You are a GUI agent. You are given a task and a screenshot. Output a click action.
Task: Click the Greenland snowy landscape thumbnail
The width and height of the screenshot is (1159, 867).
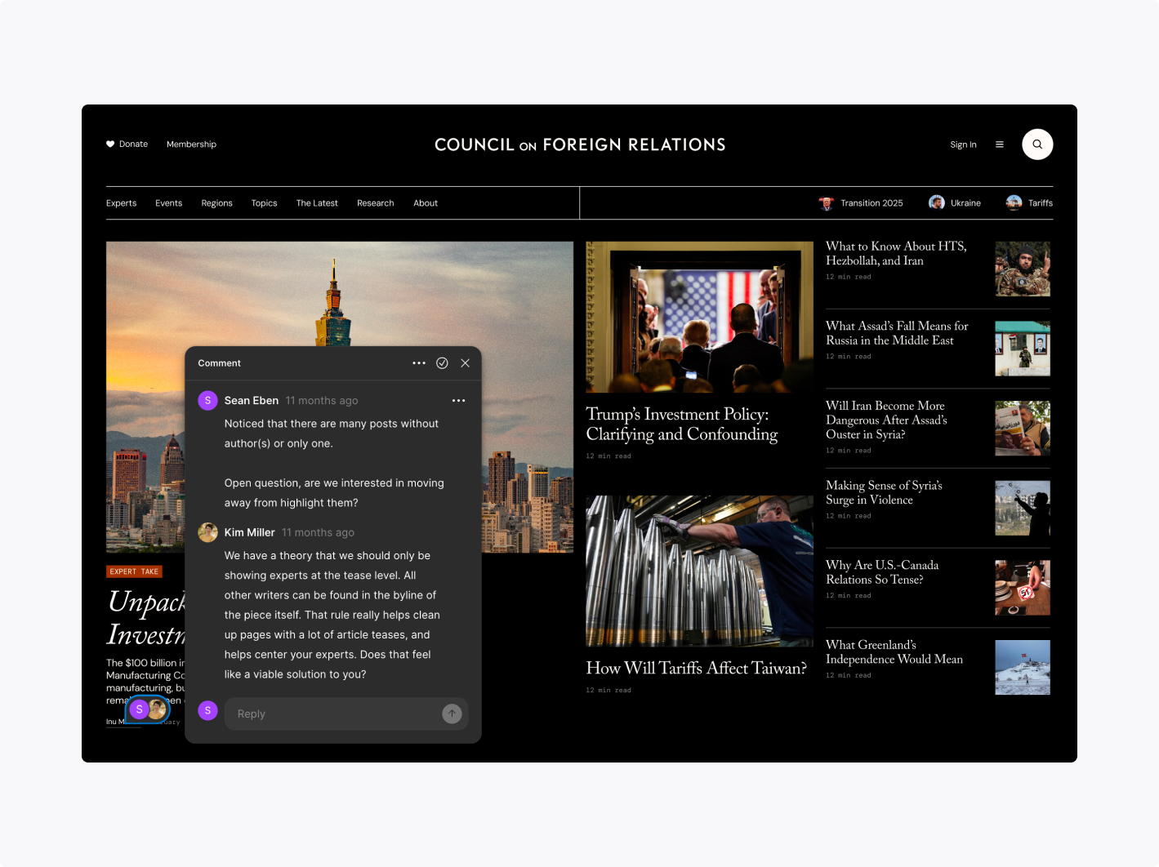[x=1023, y=667]
